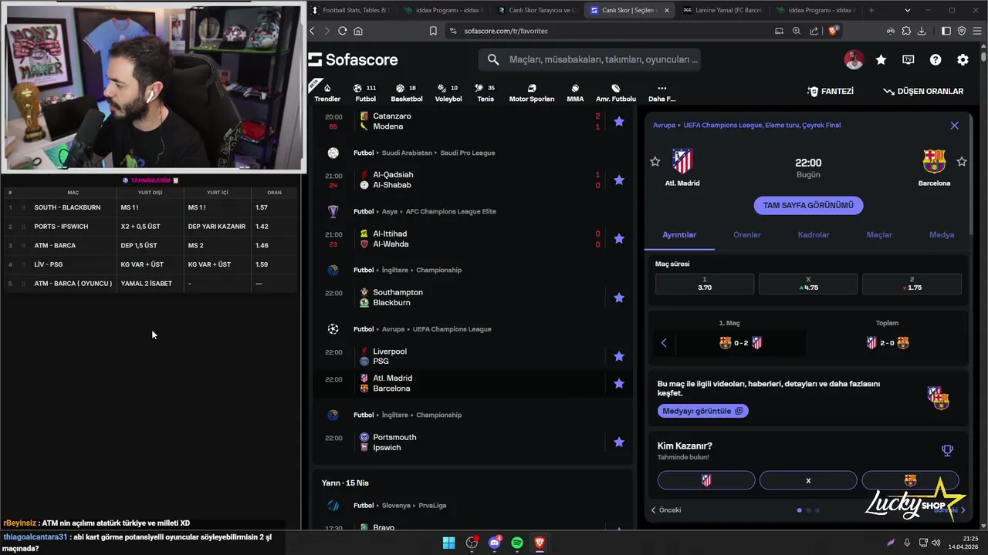
Task: Open DÜŞEN ORANLAR dropping odds
Action: point(923,91)
